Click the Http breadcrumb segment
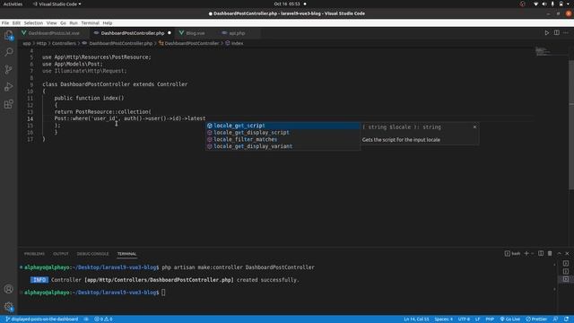Viewport: 574px width, 323px height. pyautogui.click(x=41, y=43)
